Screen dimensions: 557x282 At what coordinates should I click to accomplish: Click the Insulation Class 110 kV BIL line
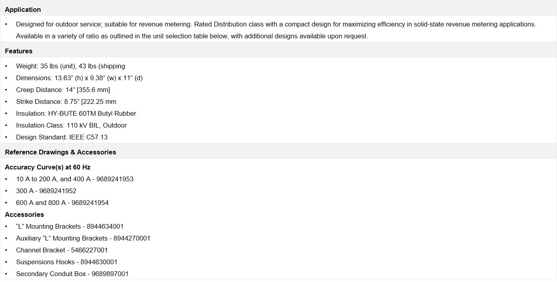click(x=71, y=125)
